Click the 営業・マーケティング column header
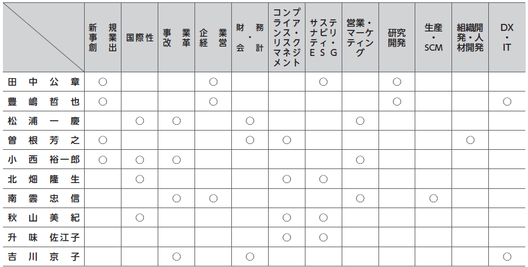528x267 pixels. tap(360, 37)
